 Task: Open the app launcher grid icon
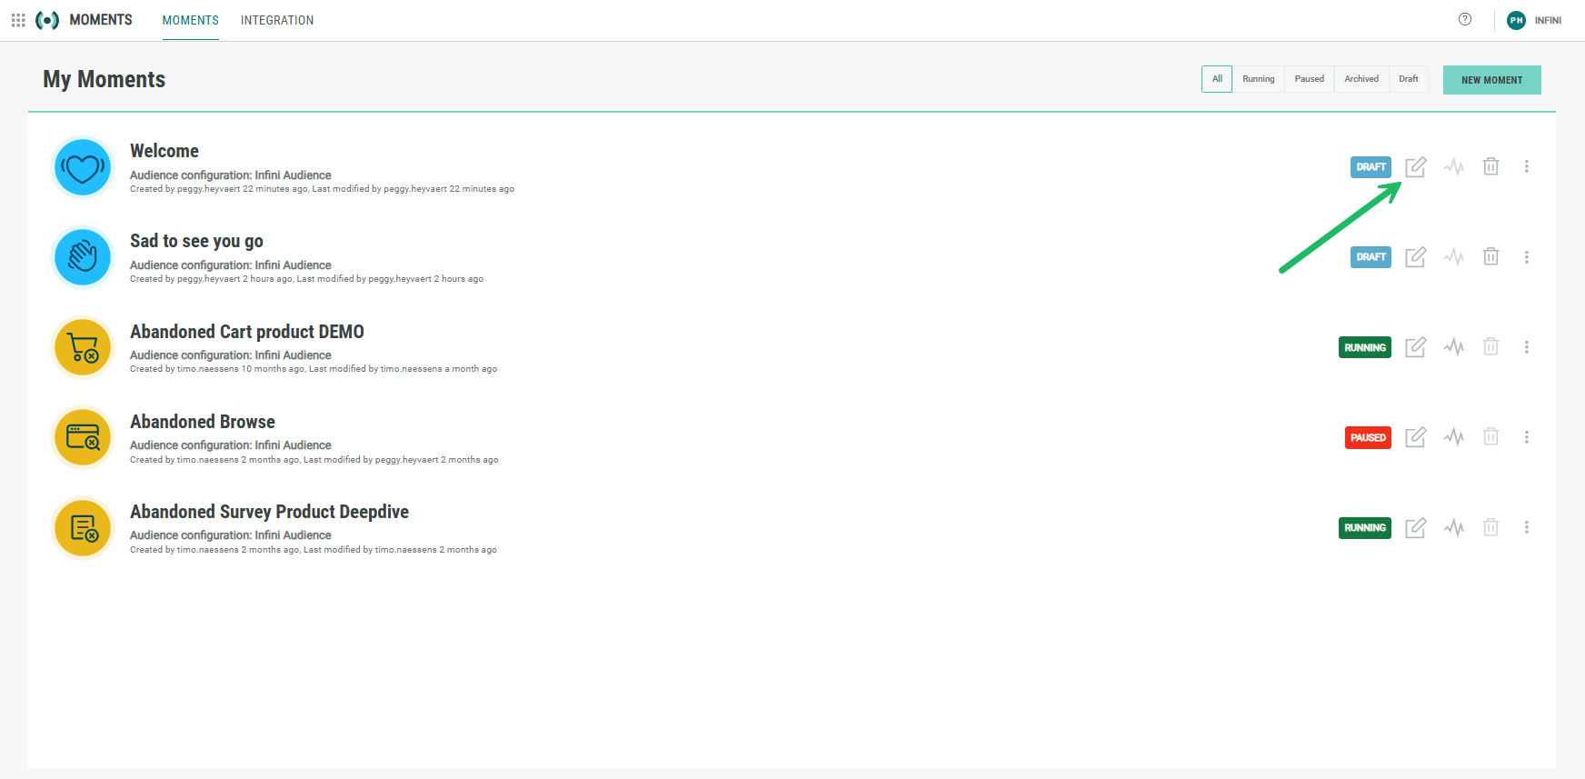coord(18,20)
